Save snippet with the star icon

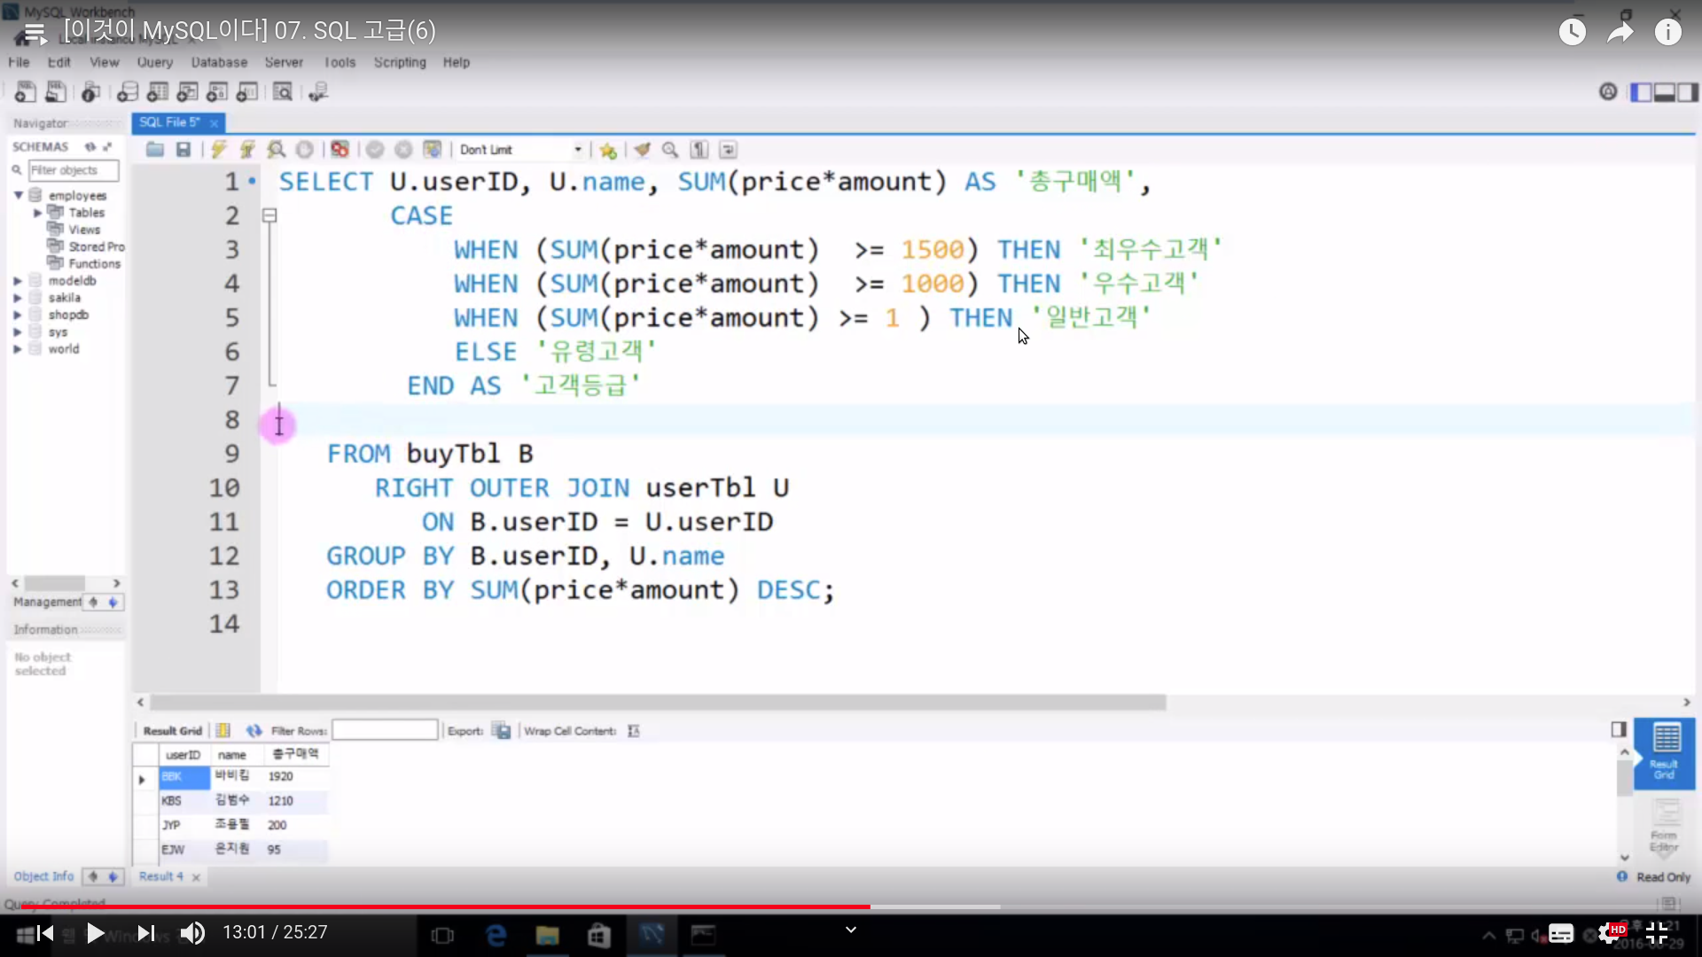pyautogui.click(x=608, y=150)
